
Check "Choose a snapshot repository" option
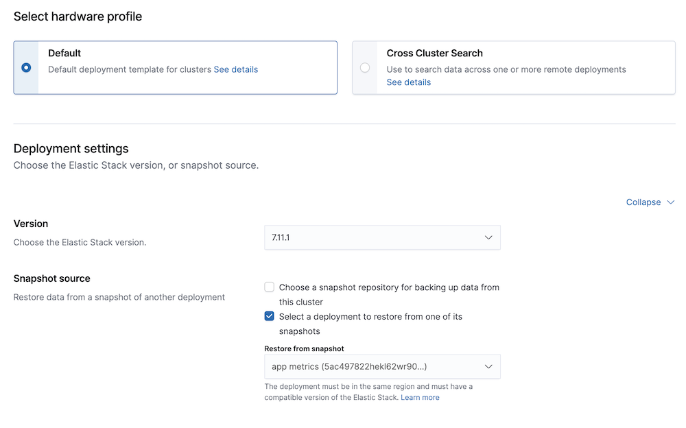[269, 287]
